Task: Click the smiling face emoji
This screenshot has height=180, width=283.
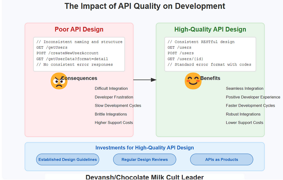Action: tap(193, 81)
